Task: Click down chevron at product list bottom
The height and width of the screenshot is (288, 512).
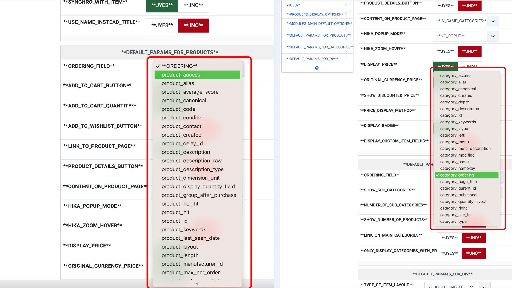Action: (197, 283)
